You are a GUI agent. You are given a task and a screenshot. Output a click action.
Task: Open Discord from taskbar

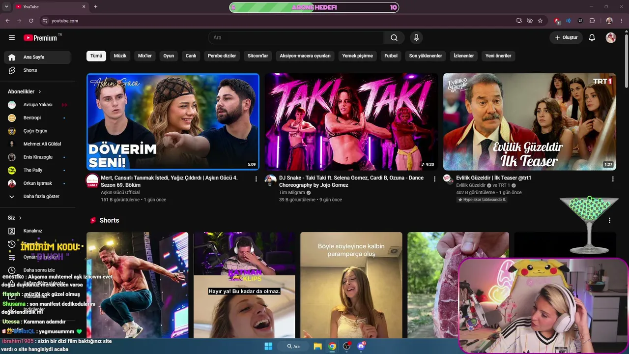tap(362, 346)
